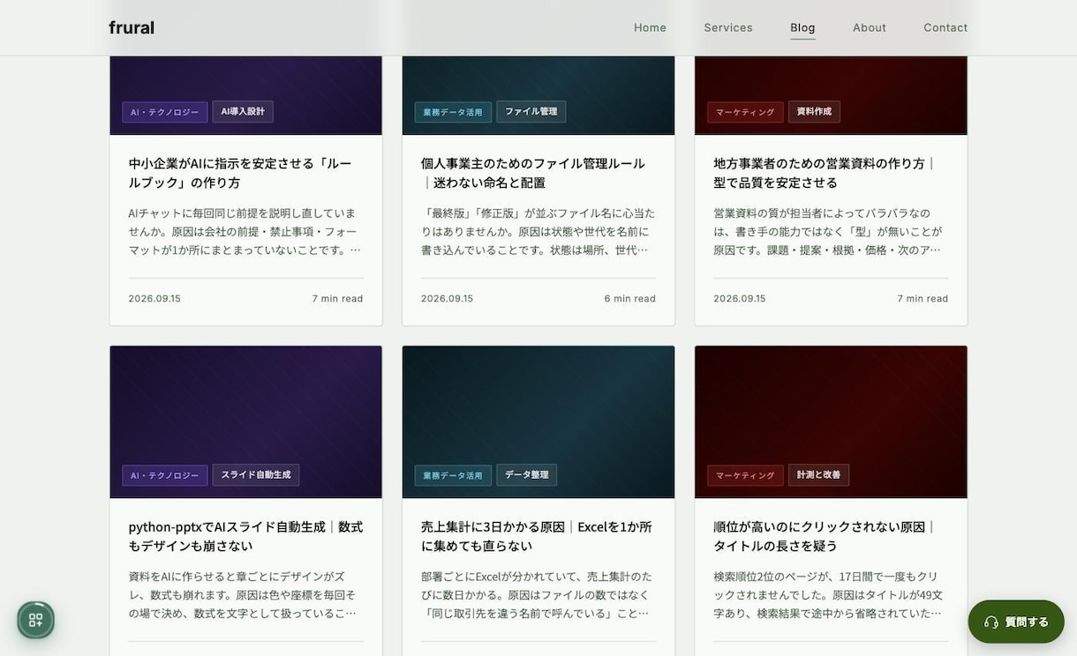
Task: Select the スライド自動生成 tag
Action: pyautogui.click(x=256, y=475)
